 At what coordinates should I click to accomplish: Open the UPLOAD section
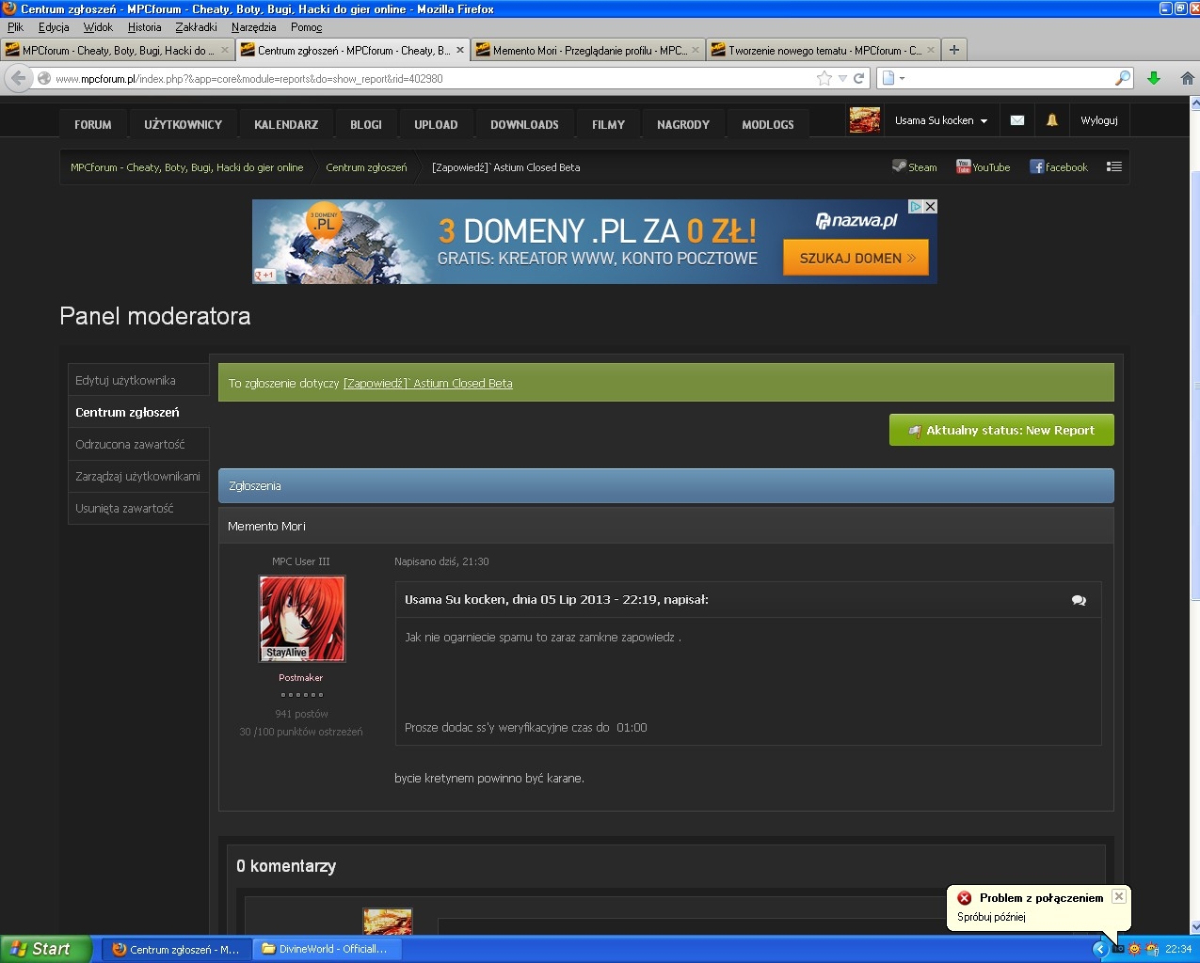(436, 124)
